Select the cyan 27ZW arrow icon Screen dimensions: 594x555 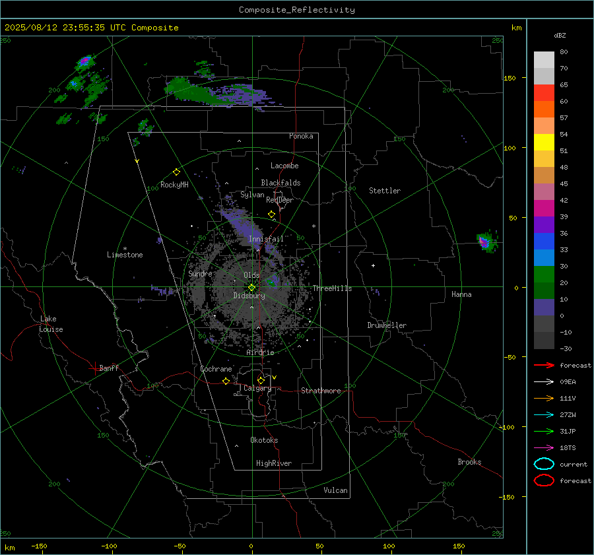coord(544,415)
